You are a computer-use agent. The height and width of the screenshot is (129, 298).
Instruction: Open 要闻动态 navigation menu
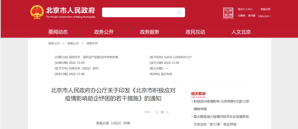[x=58, y=32]
